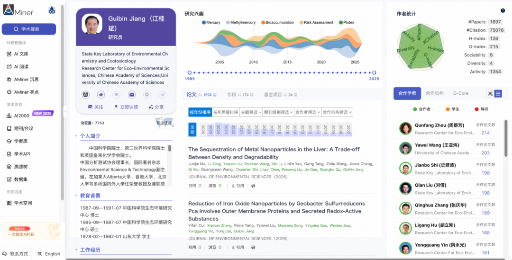Open the 职业迁徙 map thumbnail
Viewport: 512px width, 260px height.
pos(164,123)
